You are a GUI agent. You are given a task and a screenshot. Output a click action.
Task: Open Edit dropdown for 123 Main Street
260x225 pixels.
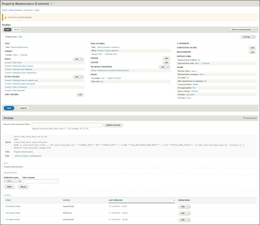click(189, 220)
